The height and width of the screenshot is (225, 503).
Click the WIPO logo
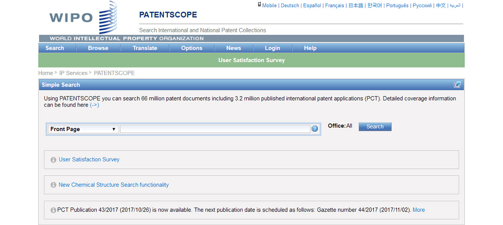tap(83, 18)
